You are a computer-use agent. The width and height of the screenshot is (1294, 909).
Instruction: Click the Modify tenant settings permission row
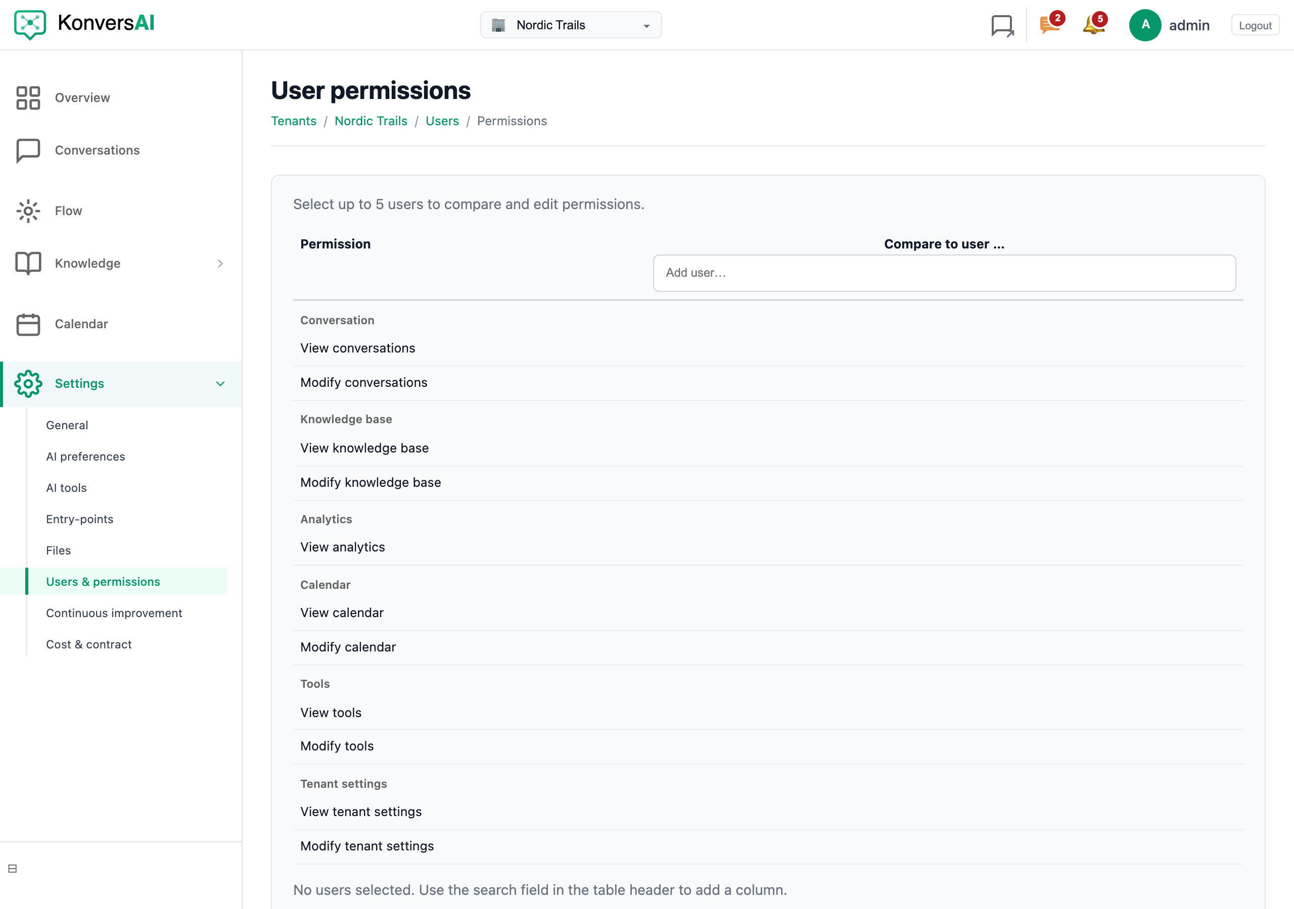coord(768,846)
